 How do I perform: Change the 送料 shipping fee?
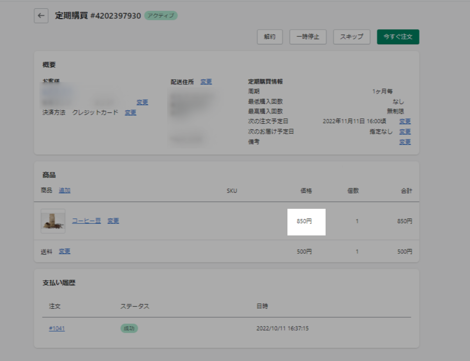pos(64,251)
